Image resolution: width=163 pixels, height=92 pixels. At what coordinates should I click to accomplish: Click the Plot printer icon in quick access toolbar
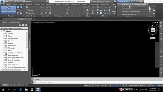point(24,2)
